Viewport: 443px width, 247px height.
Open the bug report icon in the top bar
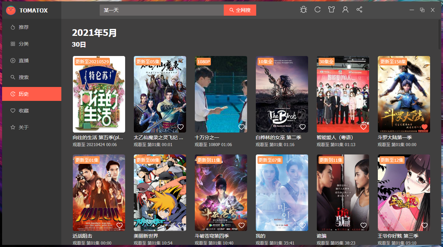pos(304,10)
